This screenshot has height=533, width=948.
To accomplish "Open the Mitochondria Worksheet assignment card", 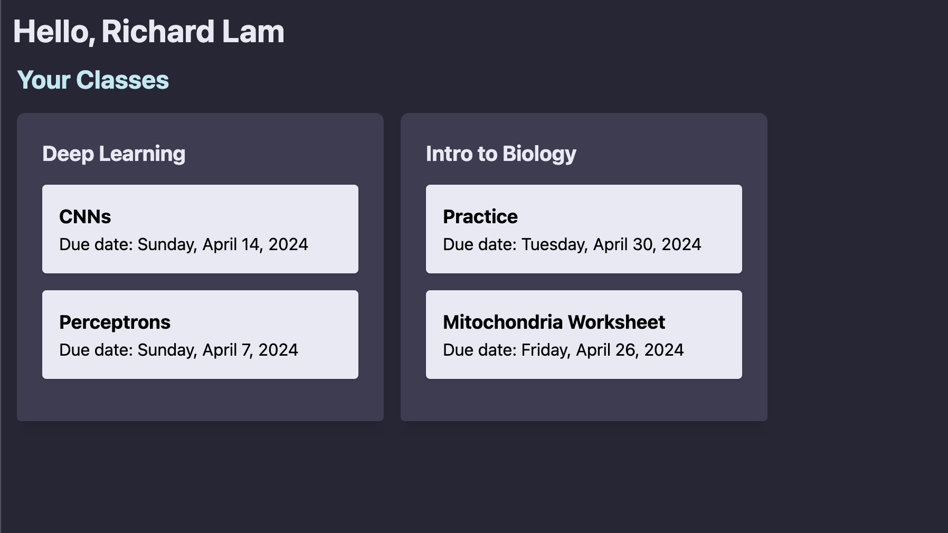I will (x=584, y=335).
